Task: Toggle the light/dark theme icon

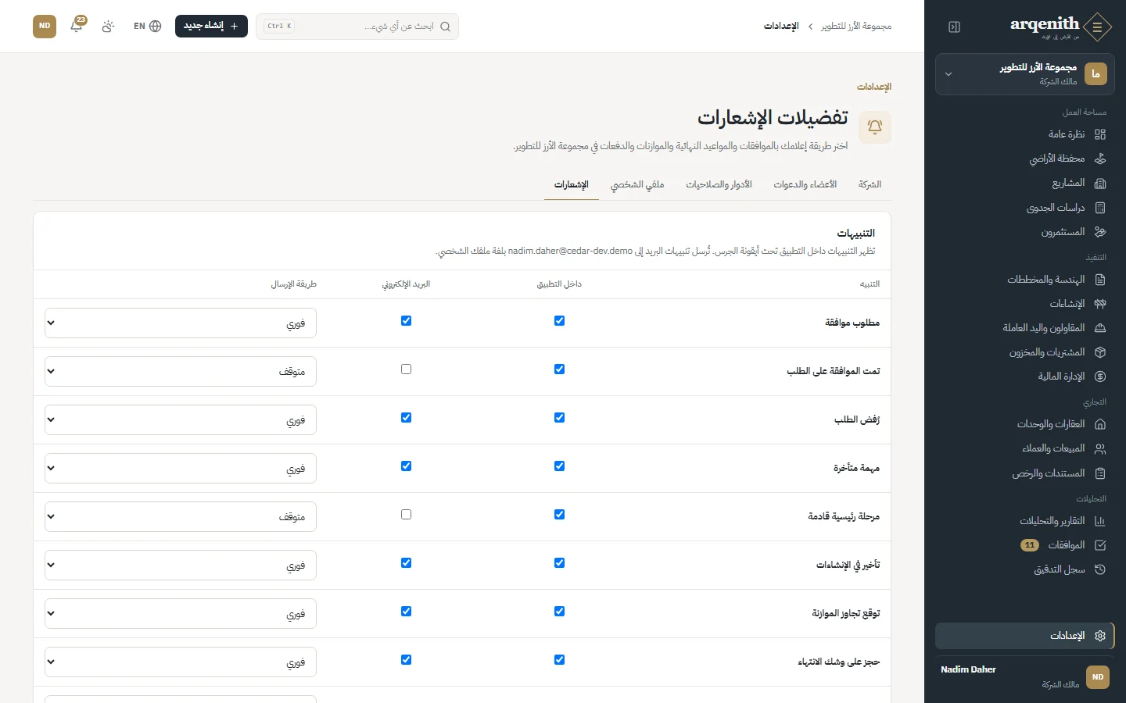Action: 108,26
